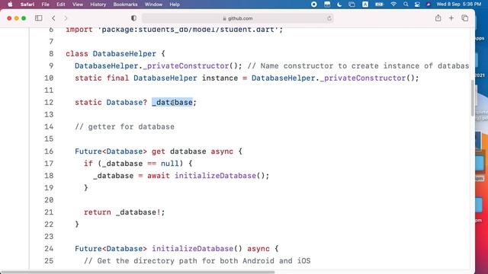Open the Apple menu
Viewport: 488px width, 274px height.
coord(10,5)
